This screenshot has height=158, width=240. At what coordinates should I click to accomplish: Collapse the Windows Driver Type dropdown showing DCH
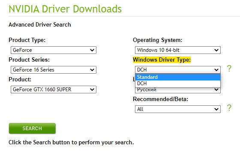click(178, 70)
